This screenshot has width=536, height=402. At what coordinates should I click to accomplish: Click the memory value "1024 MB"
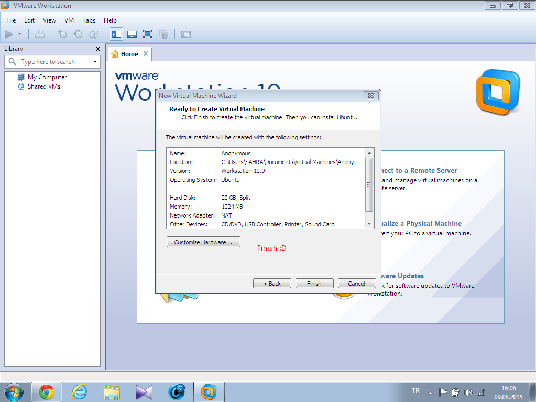[x=232, y=207]
